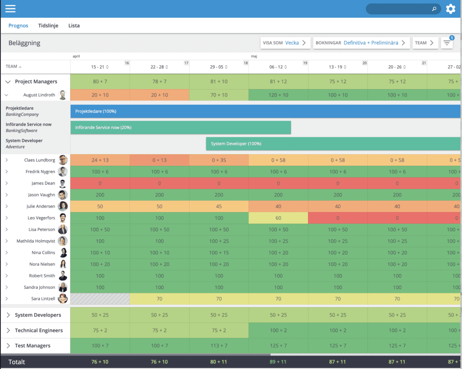The width and height of the screenshot is (462, 369).
Task: Click the search magnifier icon
Action: coord(434,9)
